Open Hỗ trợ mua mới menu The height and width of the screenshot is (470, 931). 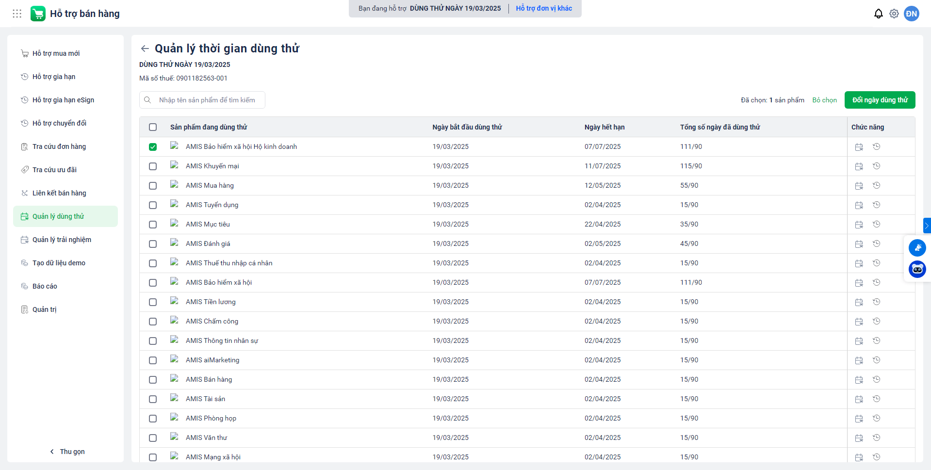coord(65,53)
